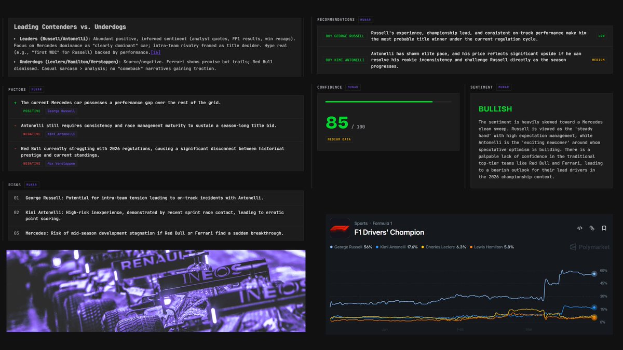This screenshot has height=350, width=623.
Task: Copy link using the chain icon
Action: (592, 228)
